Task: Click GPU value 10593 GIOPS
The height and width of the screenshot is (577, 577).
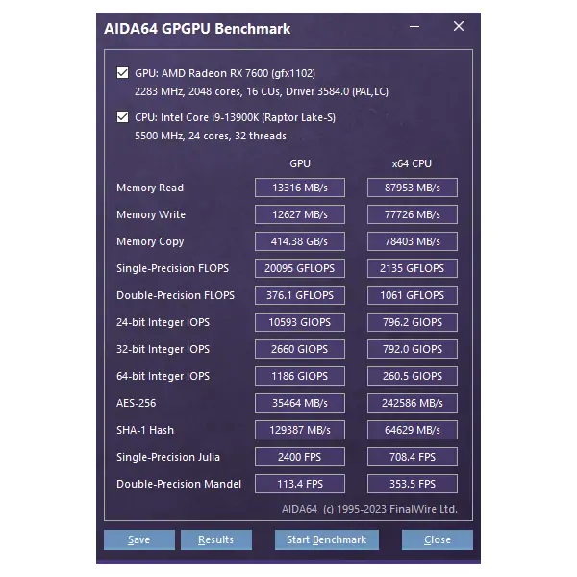Action: point(300,322)
